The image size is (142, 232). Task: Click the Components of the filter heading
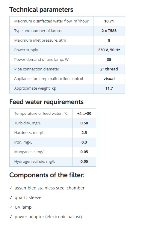pyautogui.click(x=47, y=175)
